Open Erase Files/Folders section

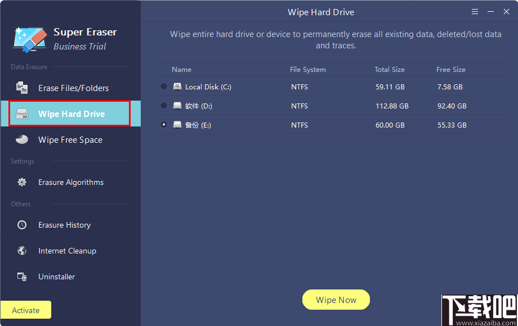[71, 88]
